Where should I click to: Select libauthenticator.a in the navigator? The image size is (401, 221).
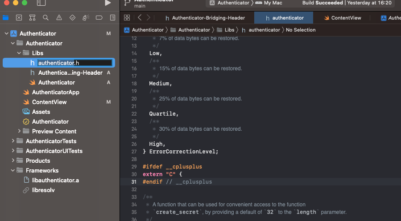(x=55, y=180)
